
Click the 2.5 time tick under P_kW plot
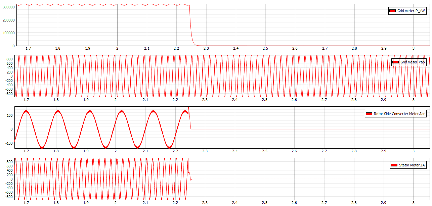pyautogui.click(x=265, y=49)
